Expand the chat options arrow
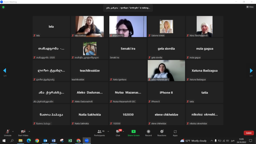256x144 pixels. (123, 131)
